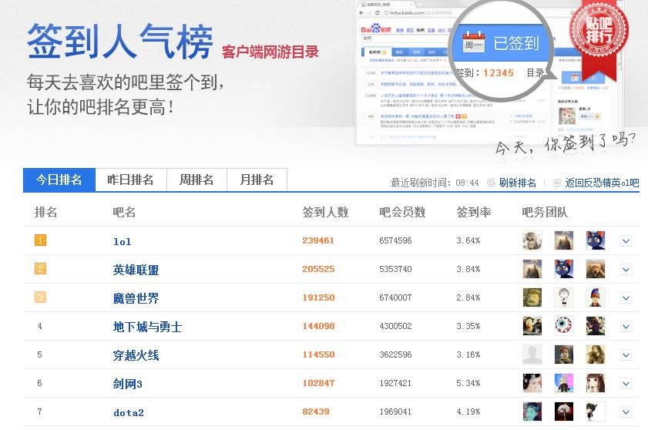The image size is (648, 430).
Task: Click sign-in rate 5.34%
Action: coord(468,383)
